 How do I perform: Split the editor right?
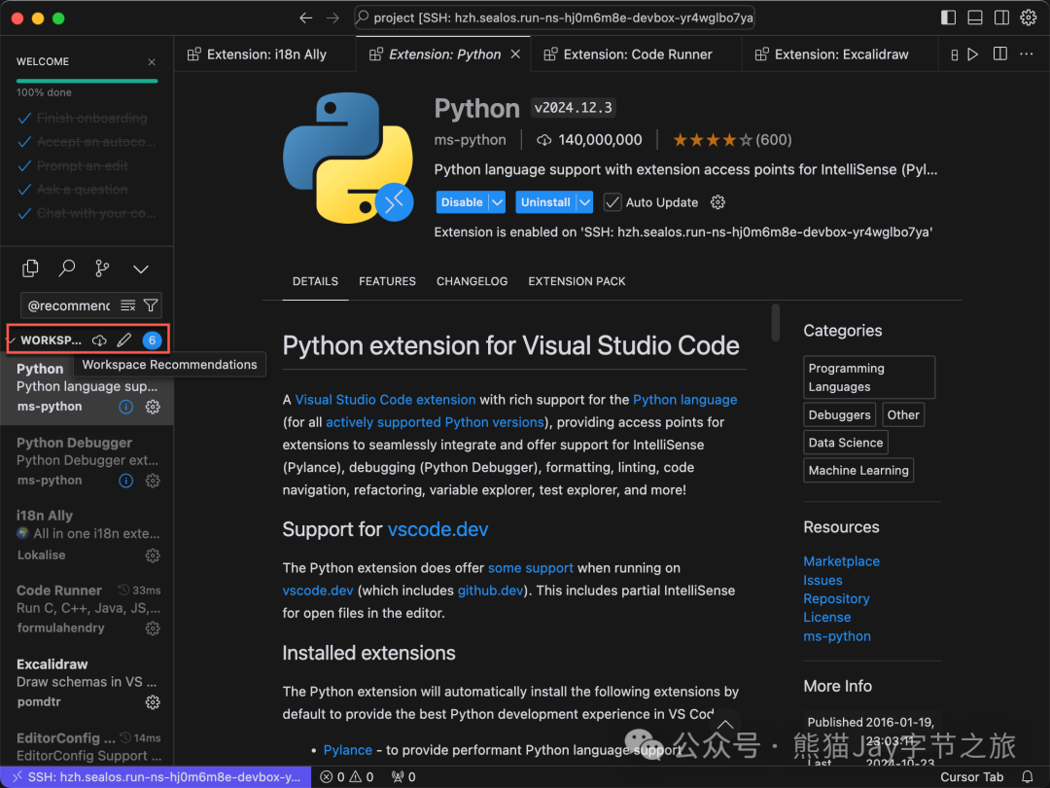click(x=999, y=54)
